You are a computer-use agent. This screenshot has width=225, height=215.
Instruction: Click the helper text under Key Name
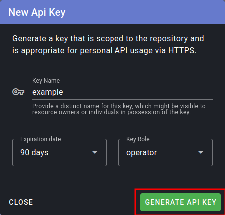[119, 109]
